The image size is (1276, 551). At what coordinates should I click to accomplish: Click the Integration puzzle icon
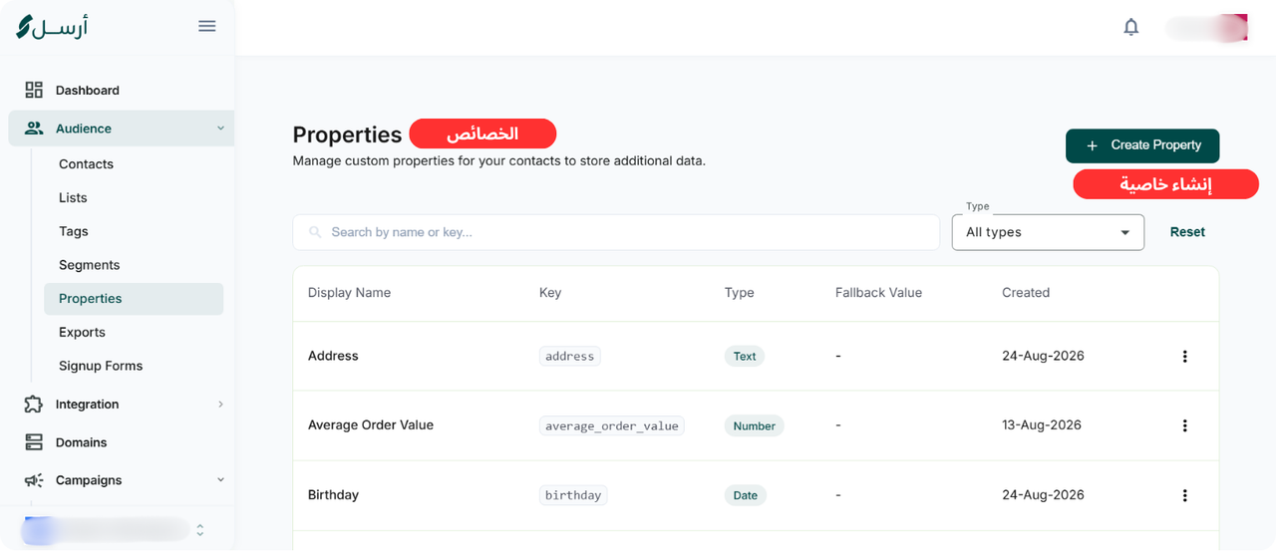tap(34, 405)
